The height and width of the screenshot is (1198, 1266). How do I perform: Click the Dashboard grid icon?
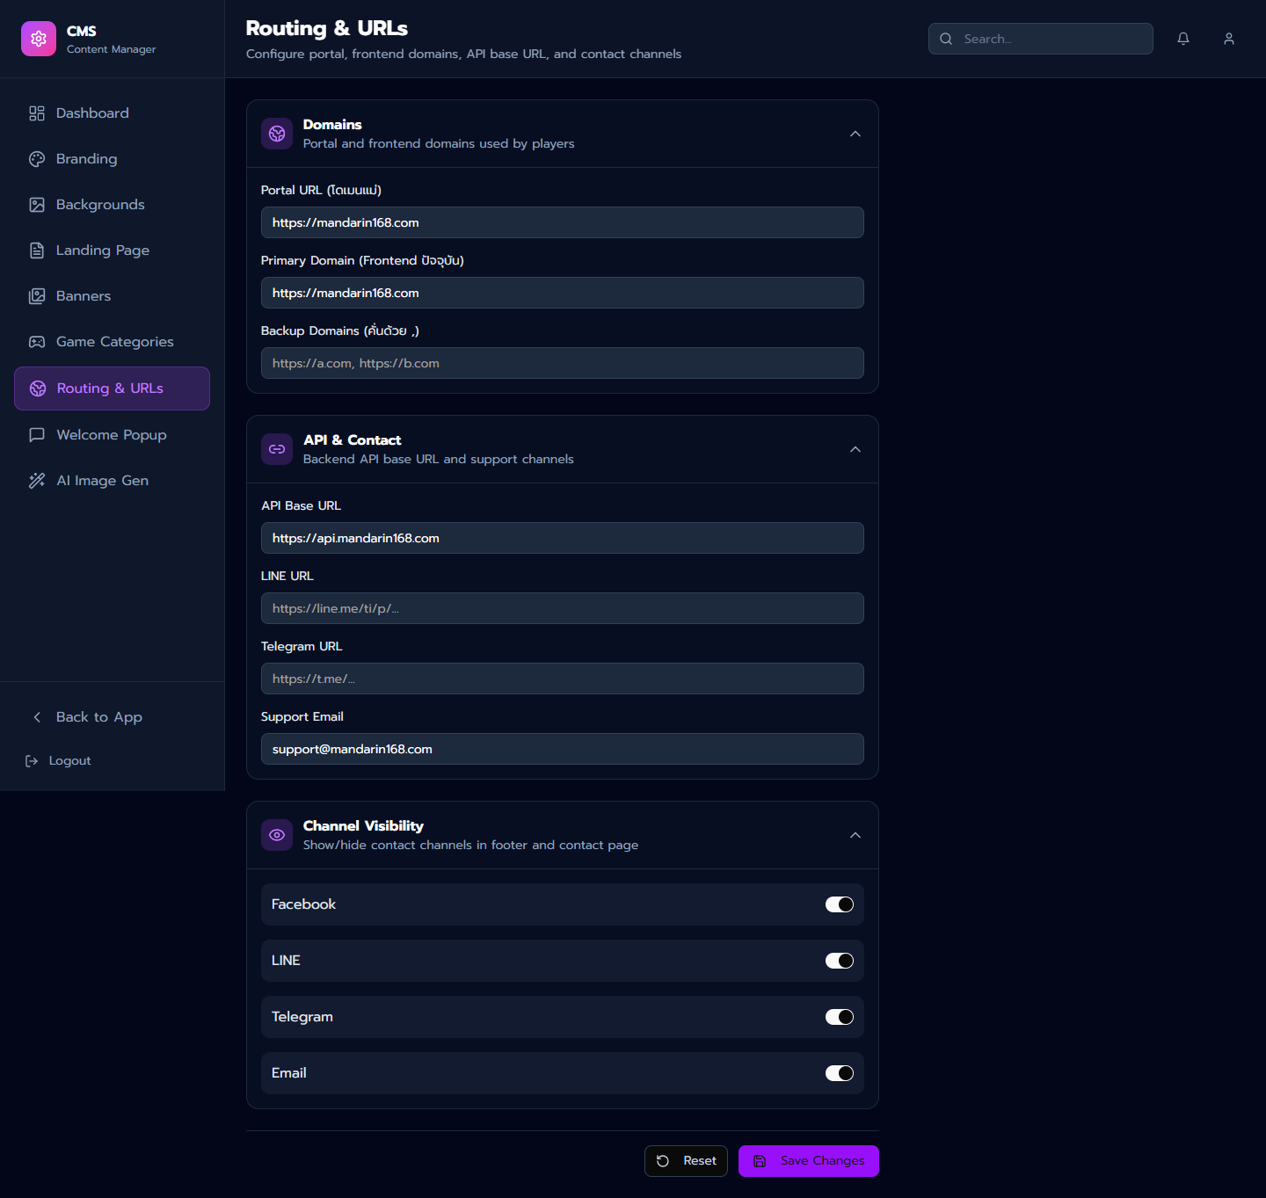click(x=37, y=113)
